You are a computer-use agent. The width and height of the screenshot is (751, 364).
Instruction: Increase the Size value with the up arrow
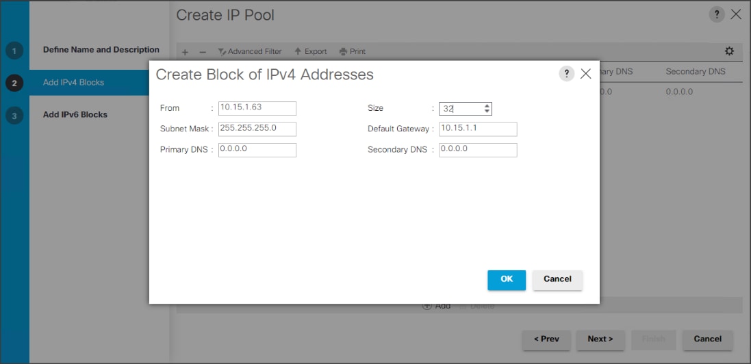pyautogui.click(x=487, y=106)
